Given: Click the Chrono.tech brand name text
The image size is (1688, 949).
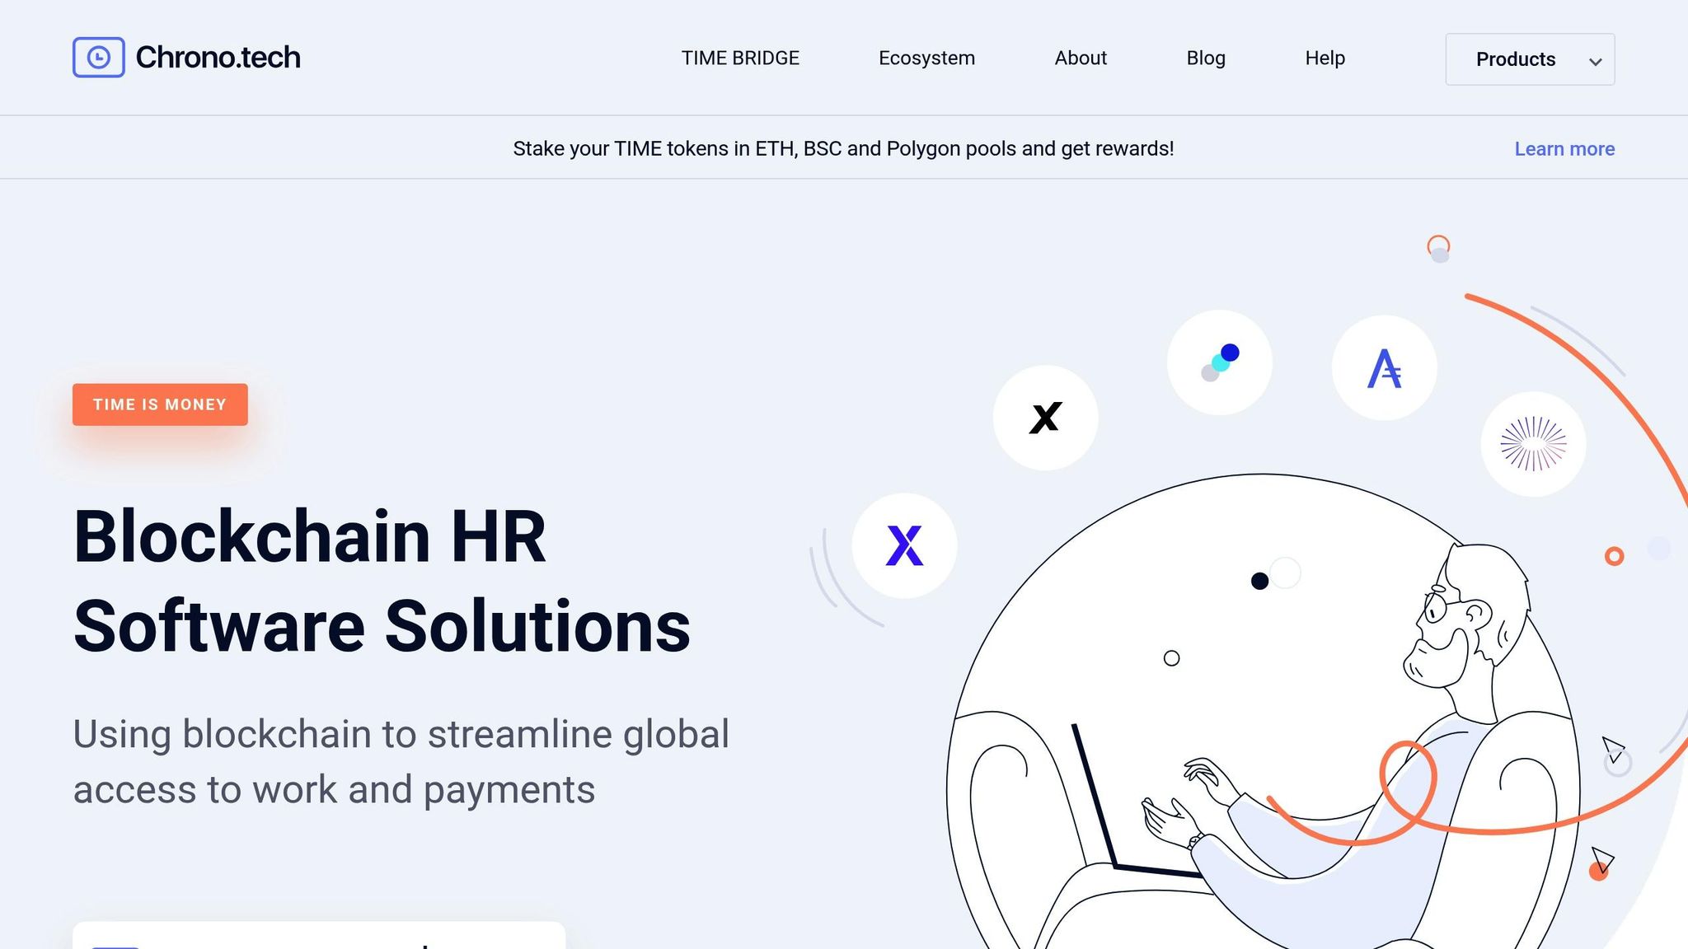Looking at the screenshot, I should tap(218, 58).
